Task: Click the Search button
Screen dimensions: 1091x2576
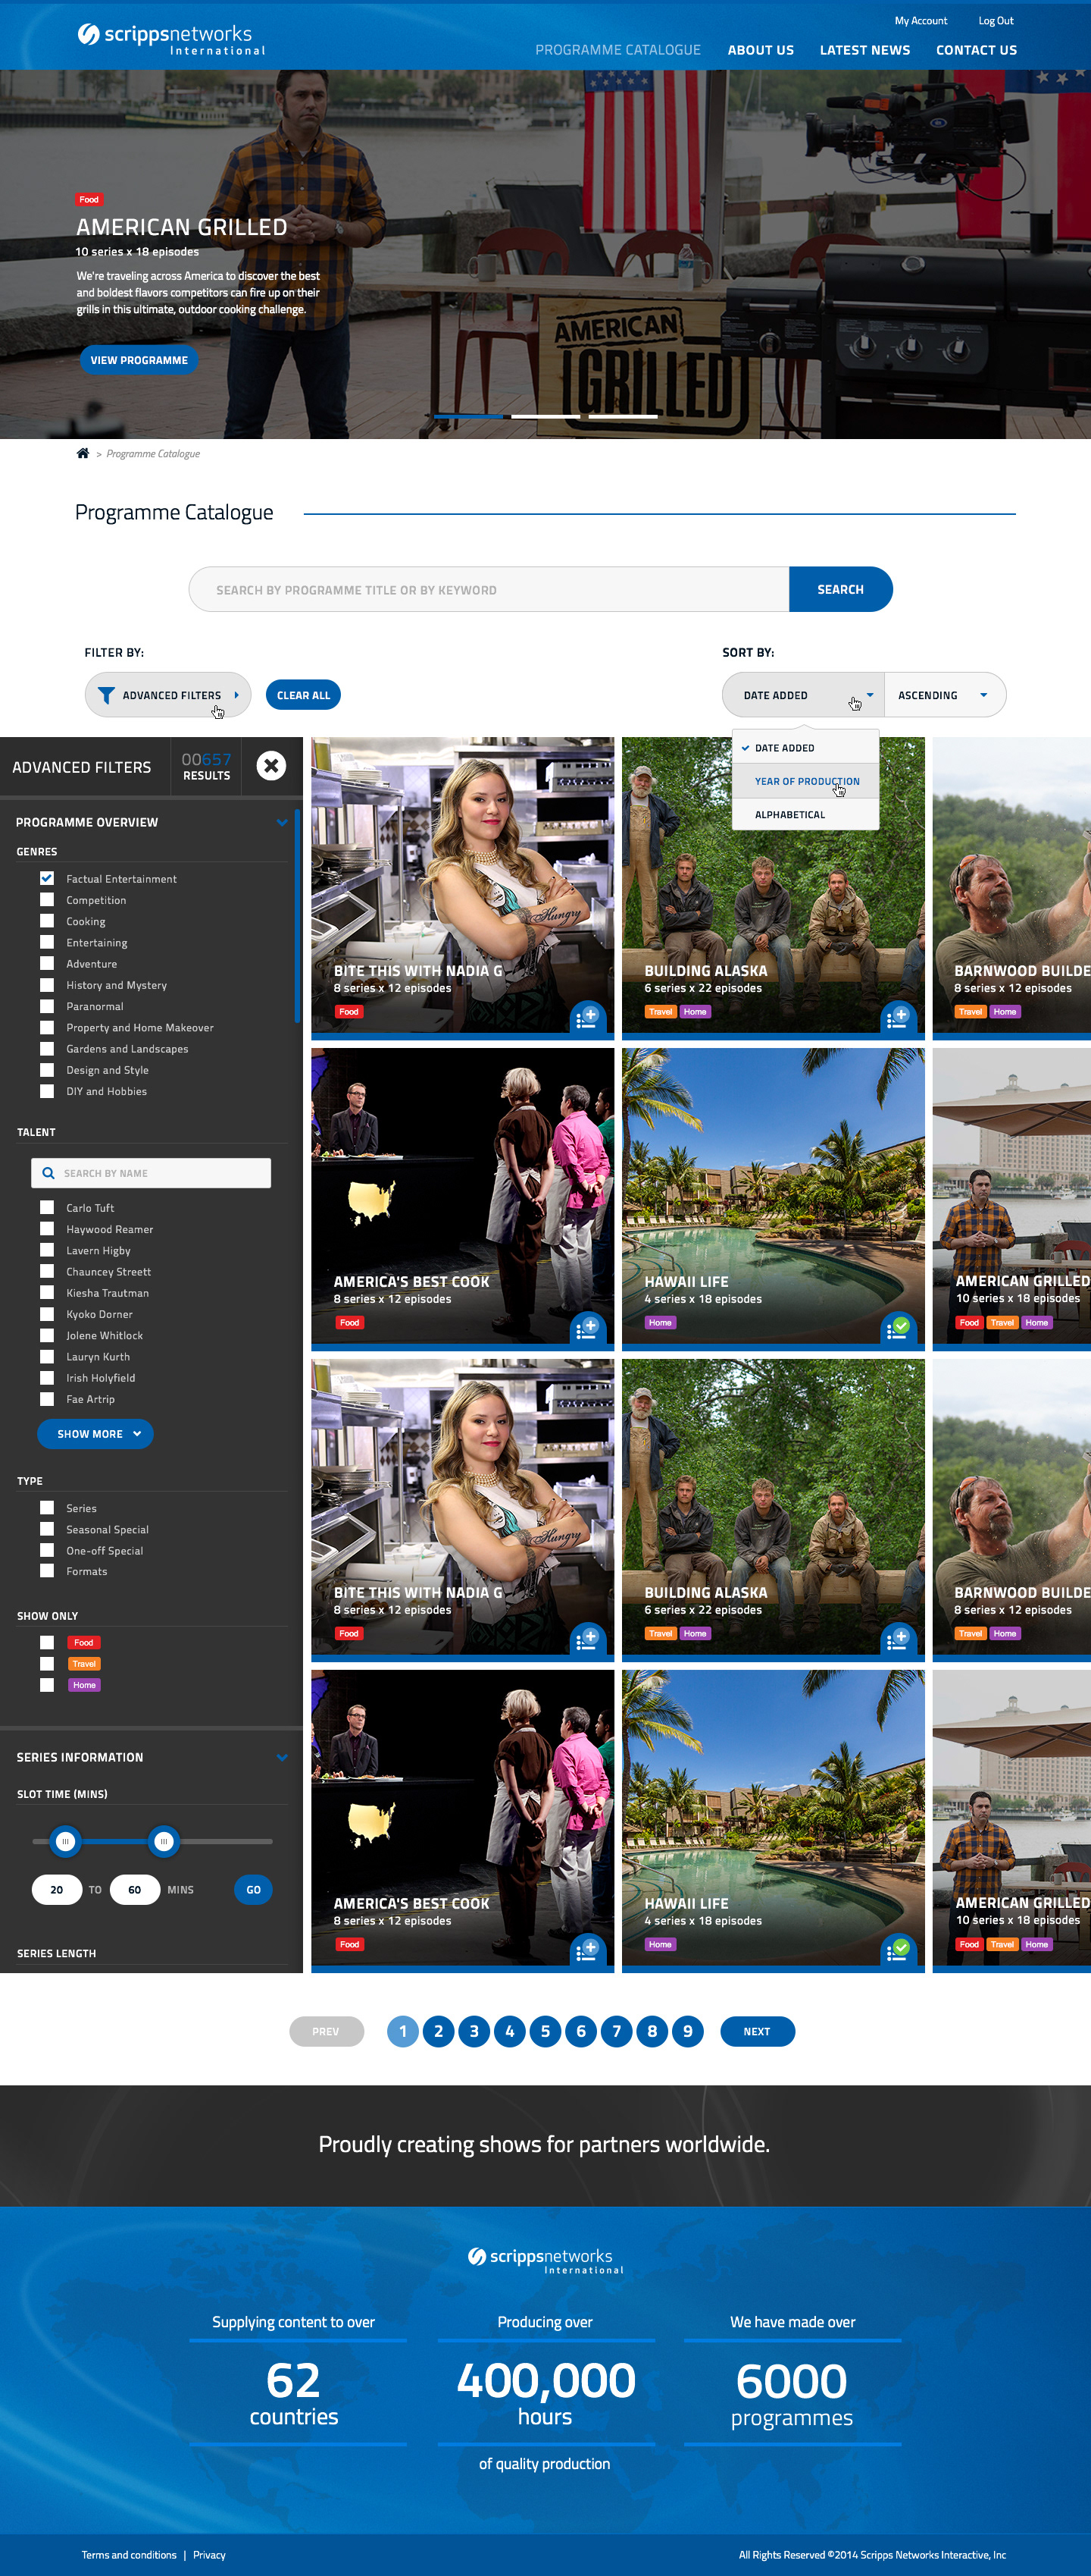Action: (x=840, y=589)
